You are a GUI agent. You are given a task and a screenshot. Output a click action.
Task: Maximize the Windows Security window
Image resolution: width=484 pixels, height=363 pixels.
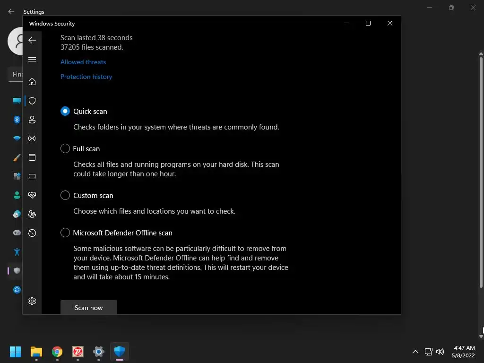click(x=368, y=23)
